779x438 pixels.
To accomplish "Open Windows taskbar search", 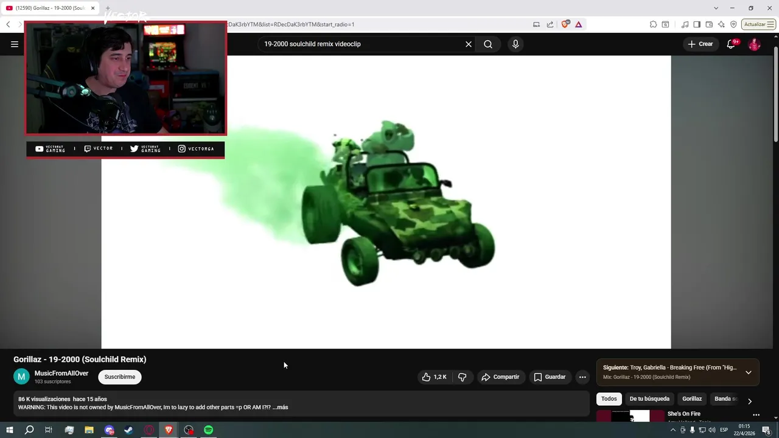I will tap(29, 430).
